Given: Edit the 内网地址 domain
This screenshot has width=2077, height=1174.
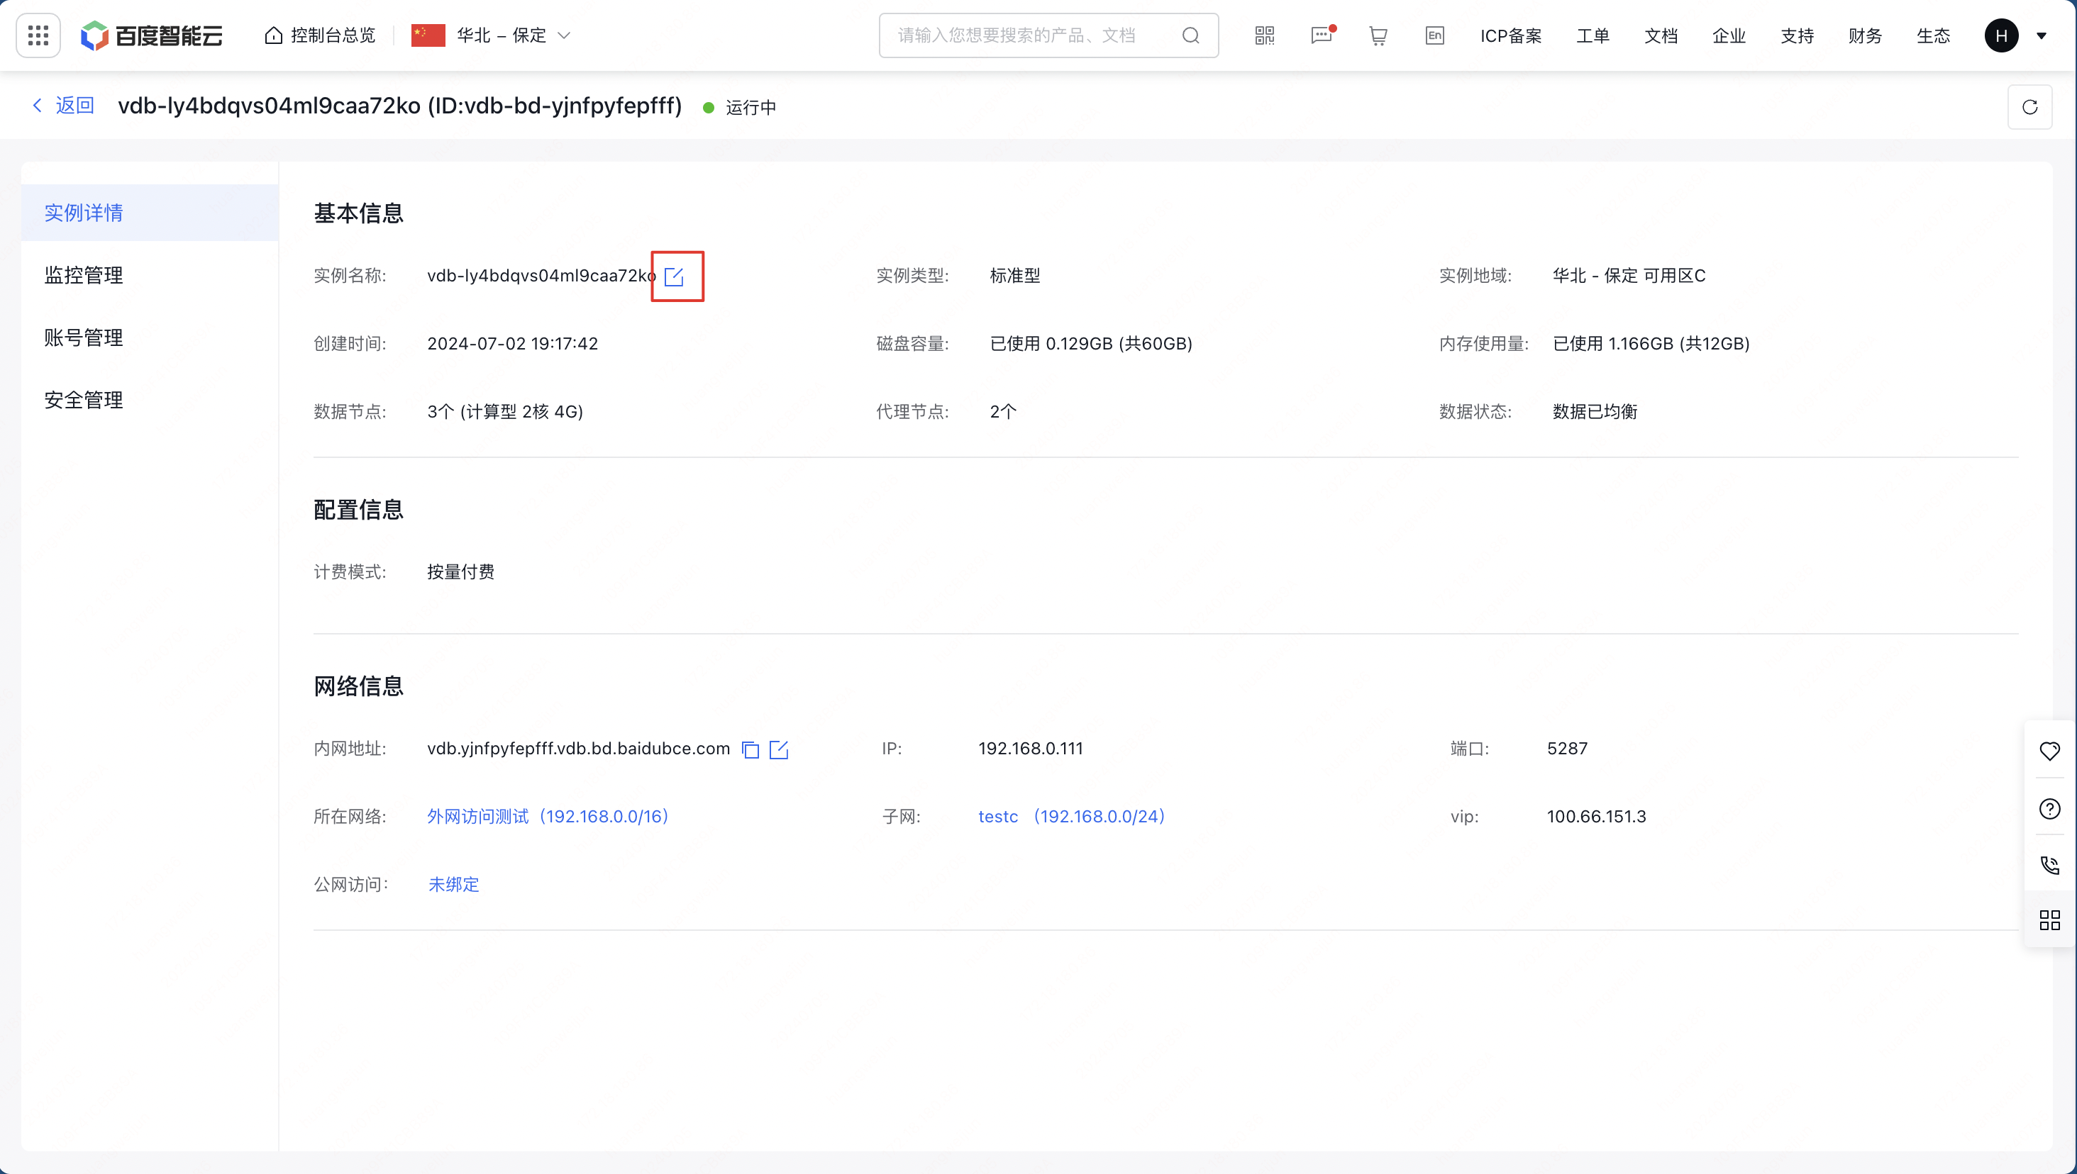Looking at the screenshot, I should click(x=778, y=749).
